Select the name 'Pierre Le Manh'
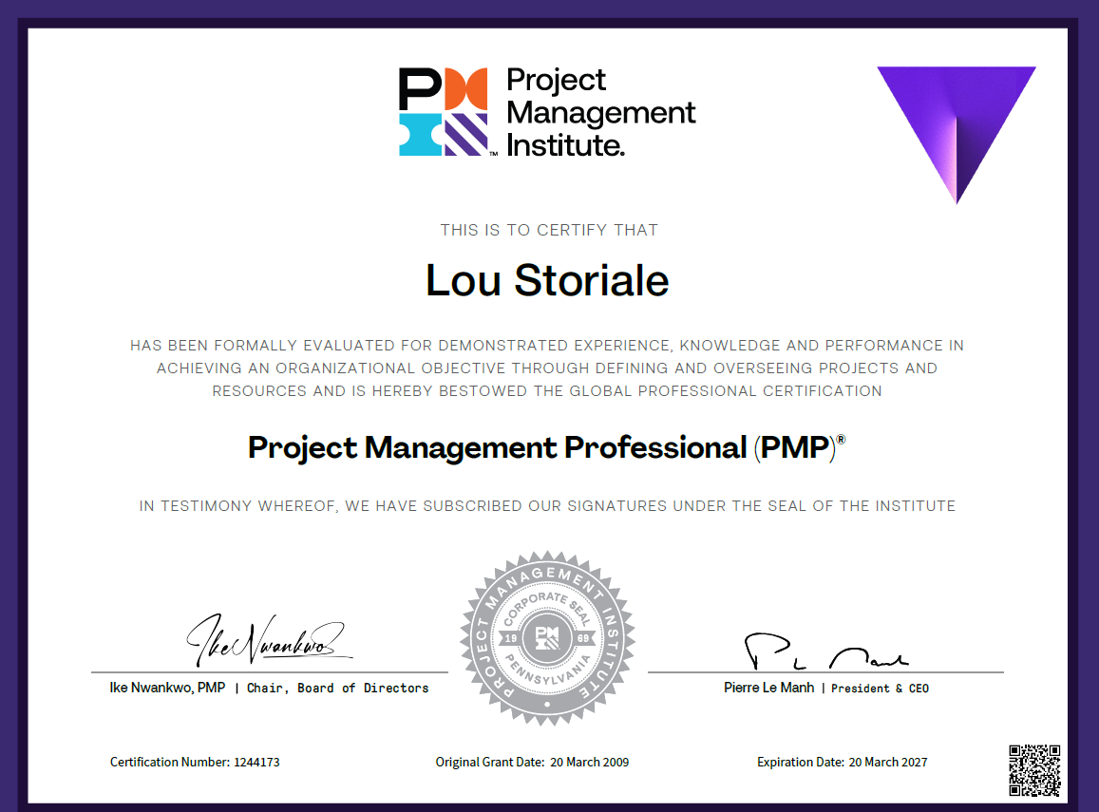Viewport: 1099px width, 812px height. point(768,688)
